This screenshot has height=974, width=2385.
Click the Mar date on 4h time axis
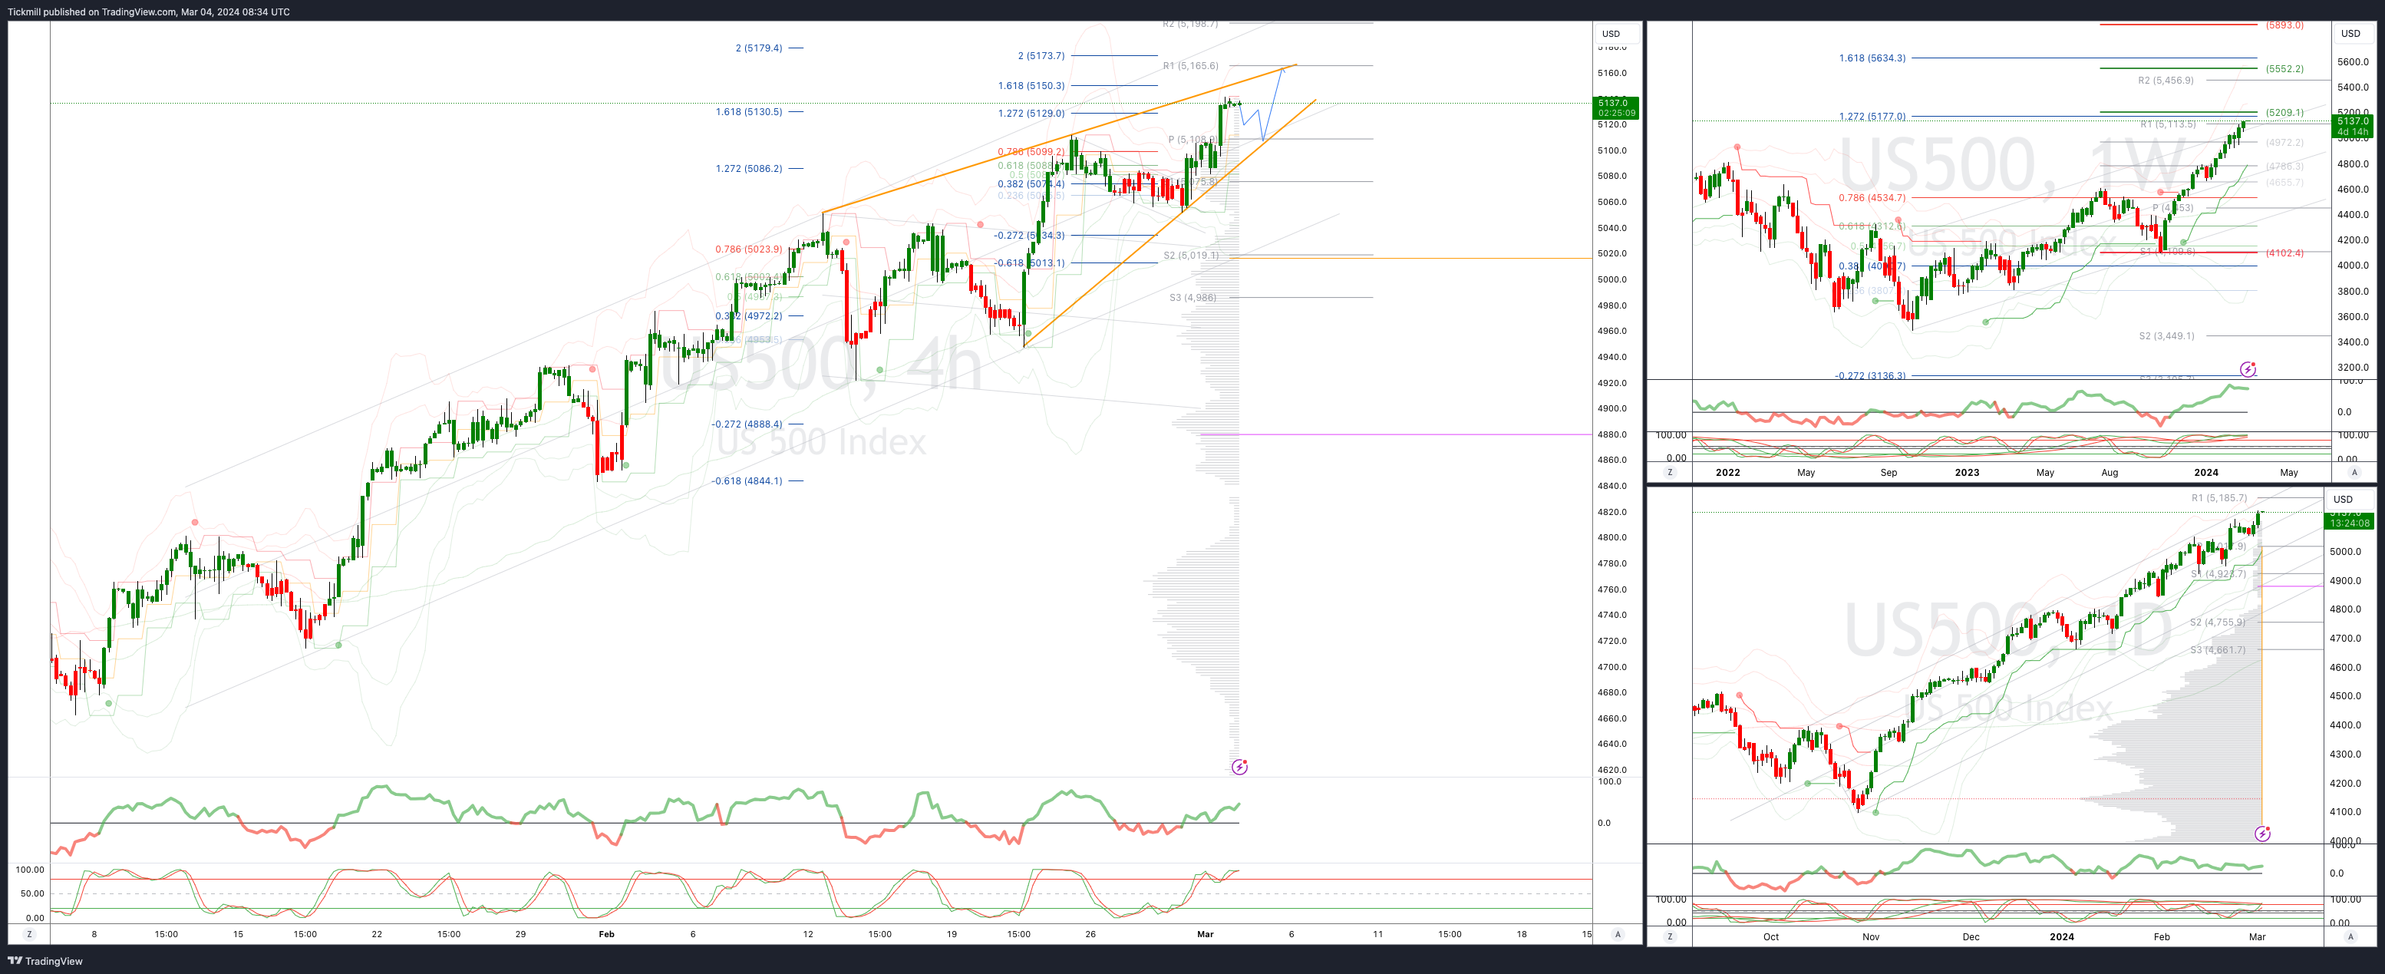click(x=1205, y=934)
